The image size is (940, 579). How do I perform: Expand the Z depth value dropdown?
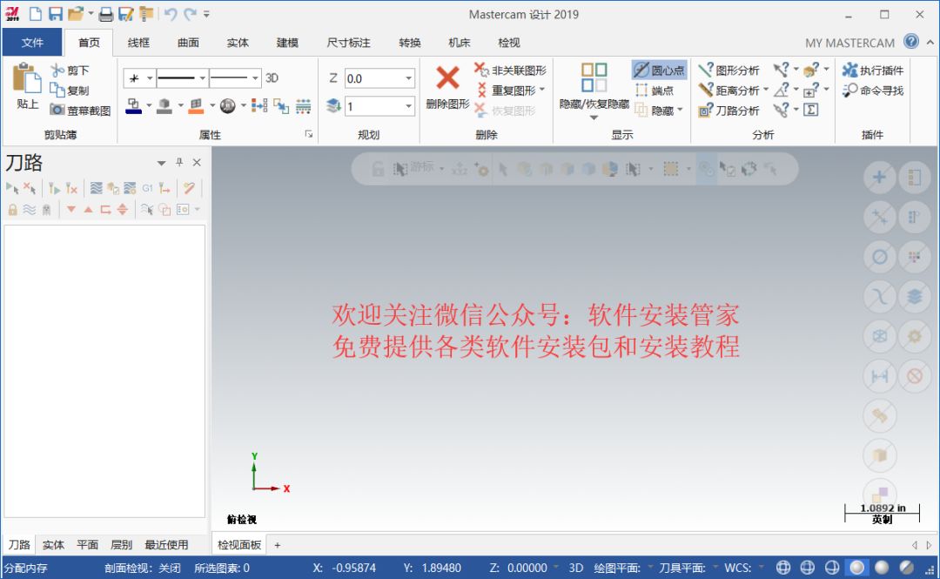(408, 78)
